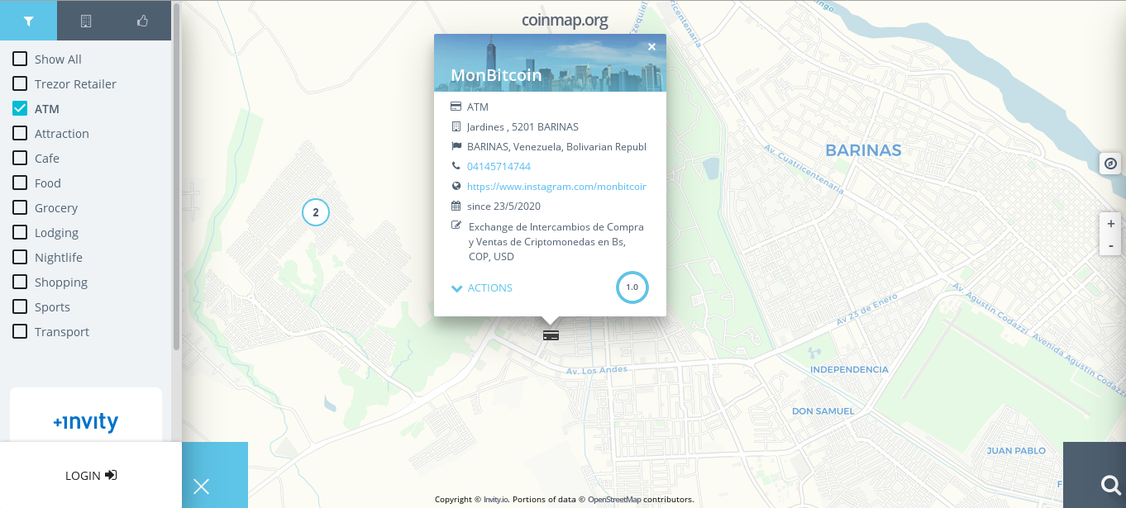This screenshot has height=508, width=1126.
Task: Close the MonBitcoin popup with the X
Action: click(651, 47)
